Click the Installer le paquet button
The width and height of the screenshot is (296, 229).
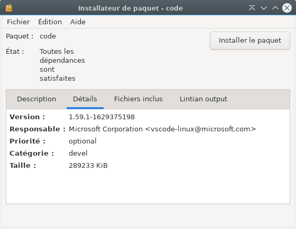(x=250, y=41)
